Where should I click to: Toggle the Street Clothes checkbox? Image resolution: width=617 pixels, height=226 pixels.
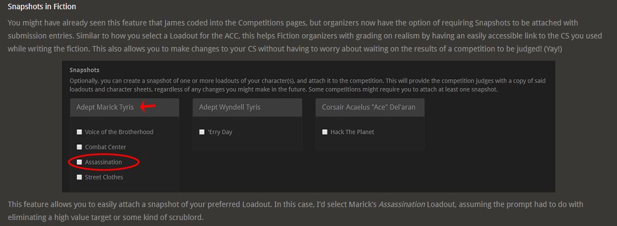80,177
